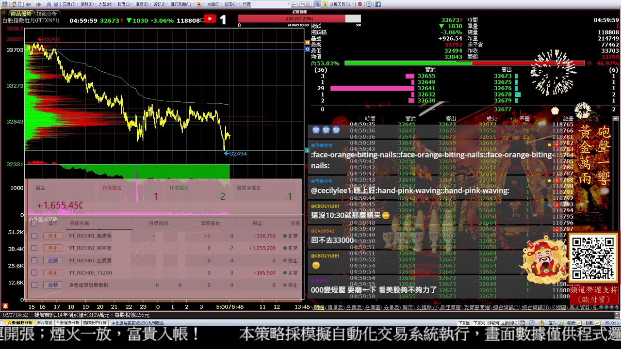Click the login signal icon in status bar
The width and height of the screenshot is (621, 349).
pyautogui.click(x=560, y=322)
